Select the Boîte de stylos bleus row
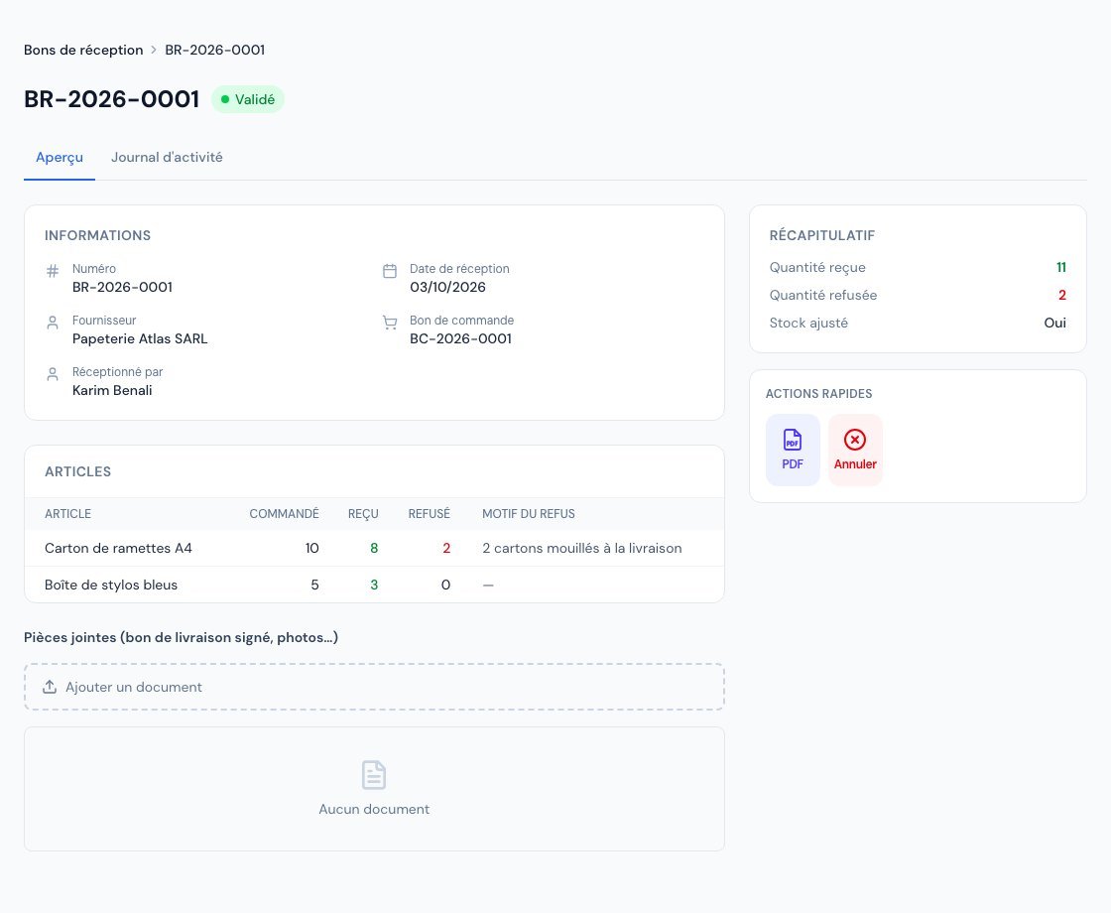The height and width of the screenshot is (913, 1111). [x=374, y=585]
